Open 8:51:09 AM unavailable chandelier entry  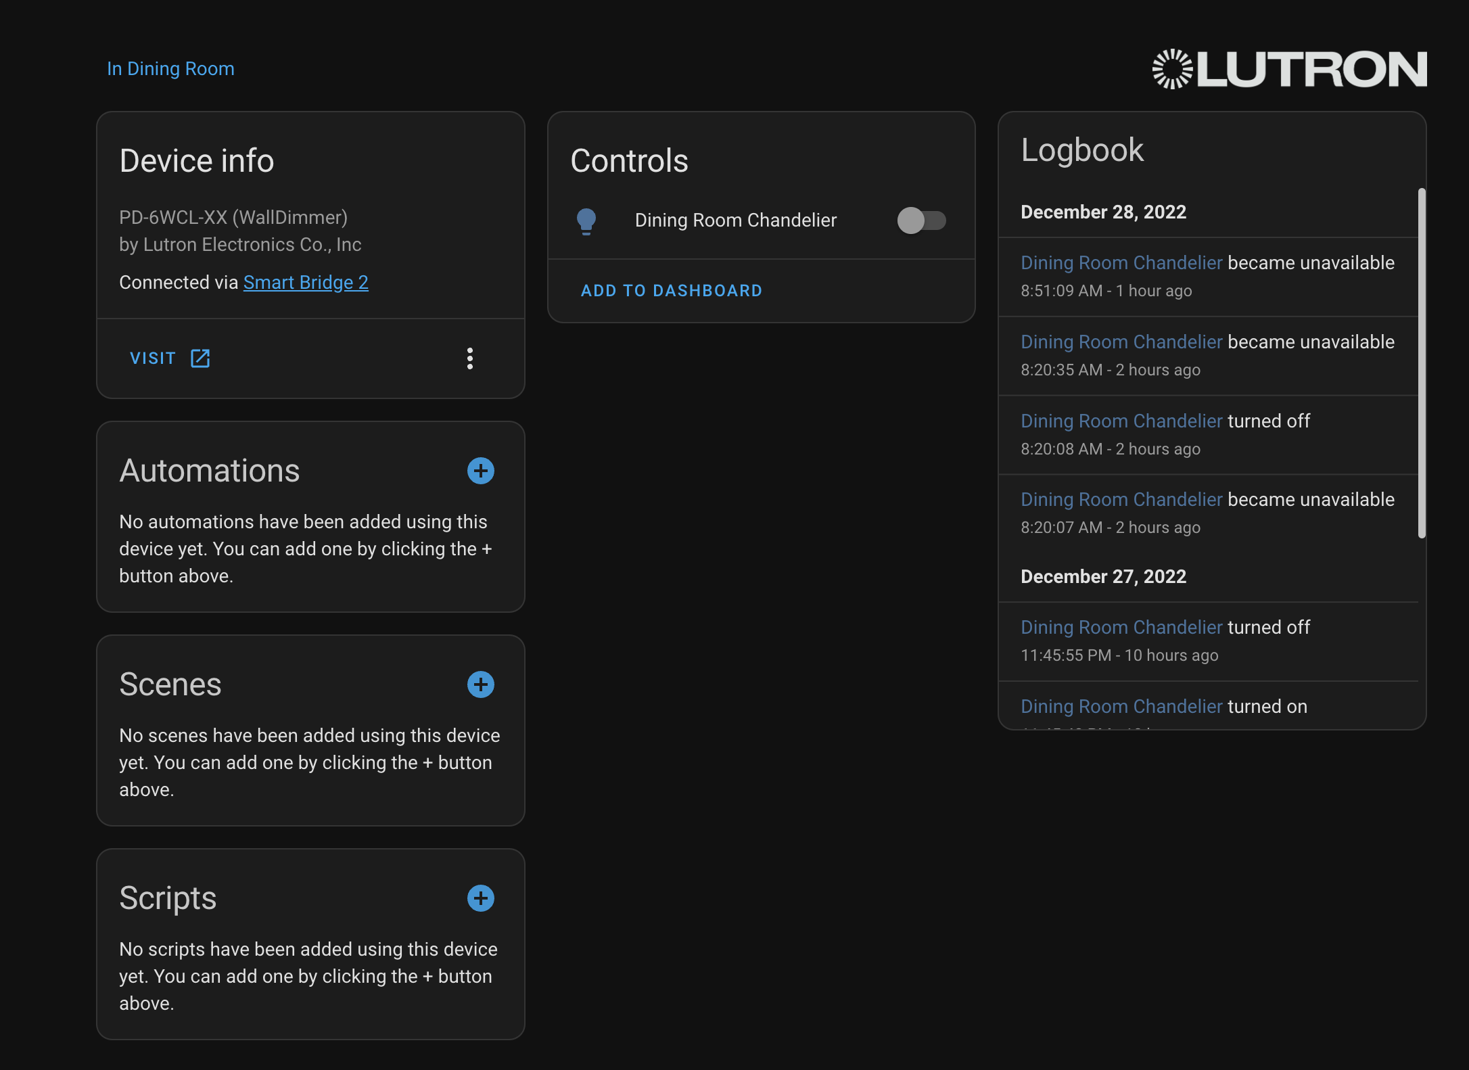tap(1121, 263)
